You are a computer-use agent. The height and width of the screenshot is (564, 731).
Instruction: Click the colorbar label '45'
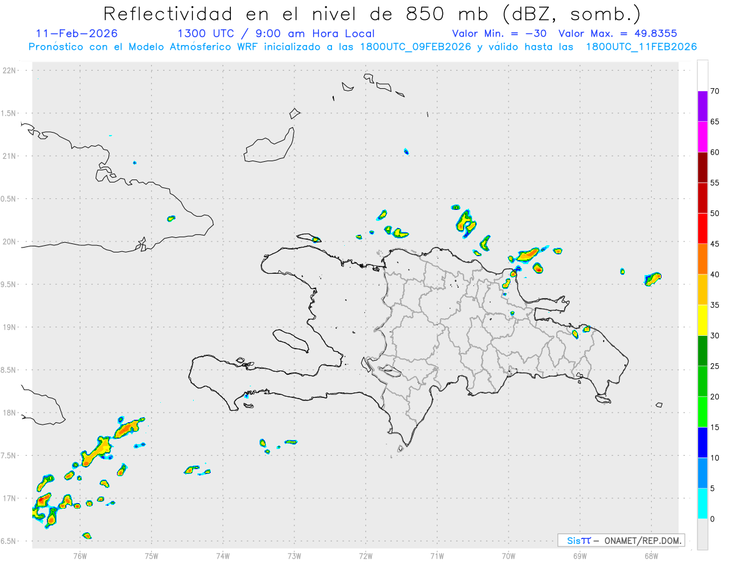click(x=715, y=244)
